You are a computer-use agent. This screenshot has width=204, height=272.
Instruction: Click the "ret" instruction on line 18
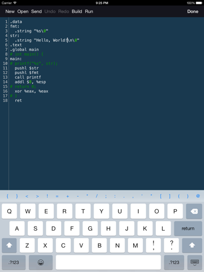click(x=18, y=100)
